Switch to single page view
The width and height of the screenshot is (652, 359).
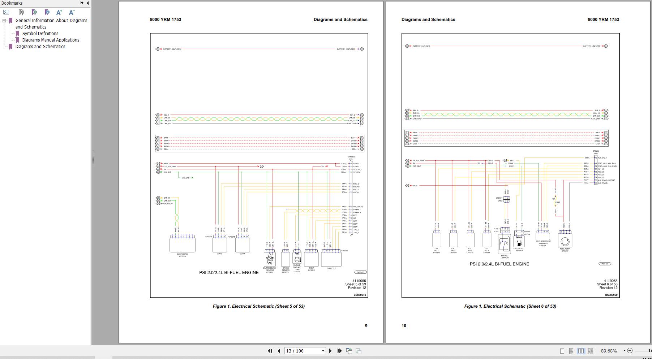point(562,351)
